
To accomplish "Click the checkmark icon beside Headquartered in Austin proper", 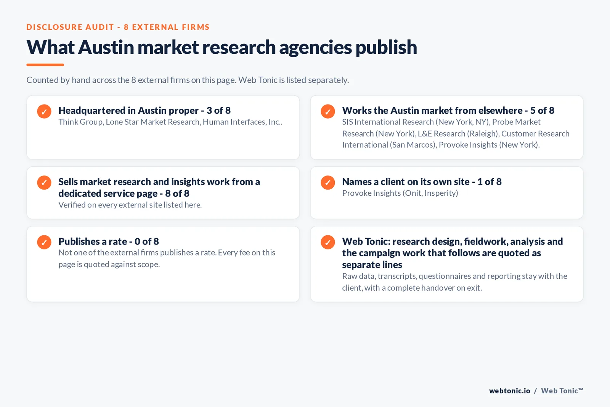I will point(44,111).
